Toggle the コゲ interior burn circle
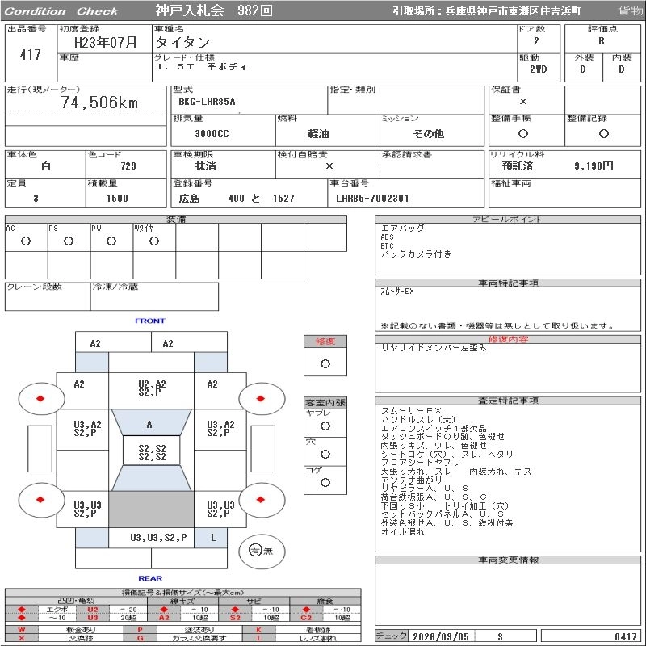 (325, 482)
